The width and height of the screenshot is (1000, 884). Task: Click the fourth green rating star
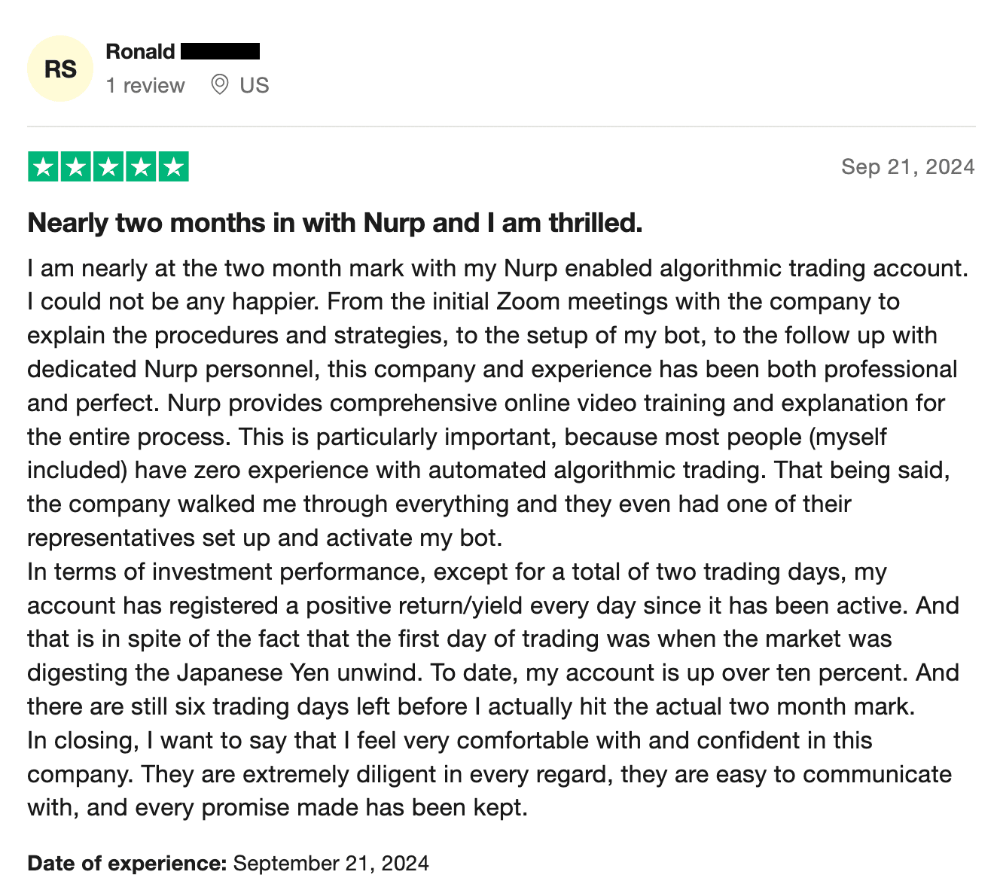(x=141, y=166)
